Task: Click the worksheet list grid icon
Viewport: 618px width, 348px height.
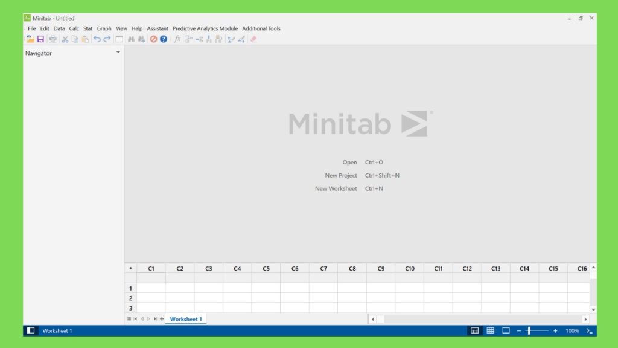Action: pos(129,319)
